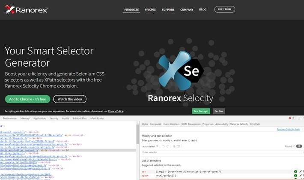The image size is (304, 180).
Task: Open the DOM Breakpoints sidebar tab
Action: pyautogui.click(x=191, y=124)
